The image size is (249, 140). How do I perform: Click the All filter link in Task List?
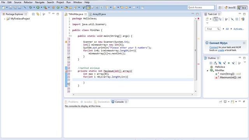227,29
